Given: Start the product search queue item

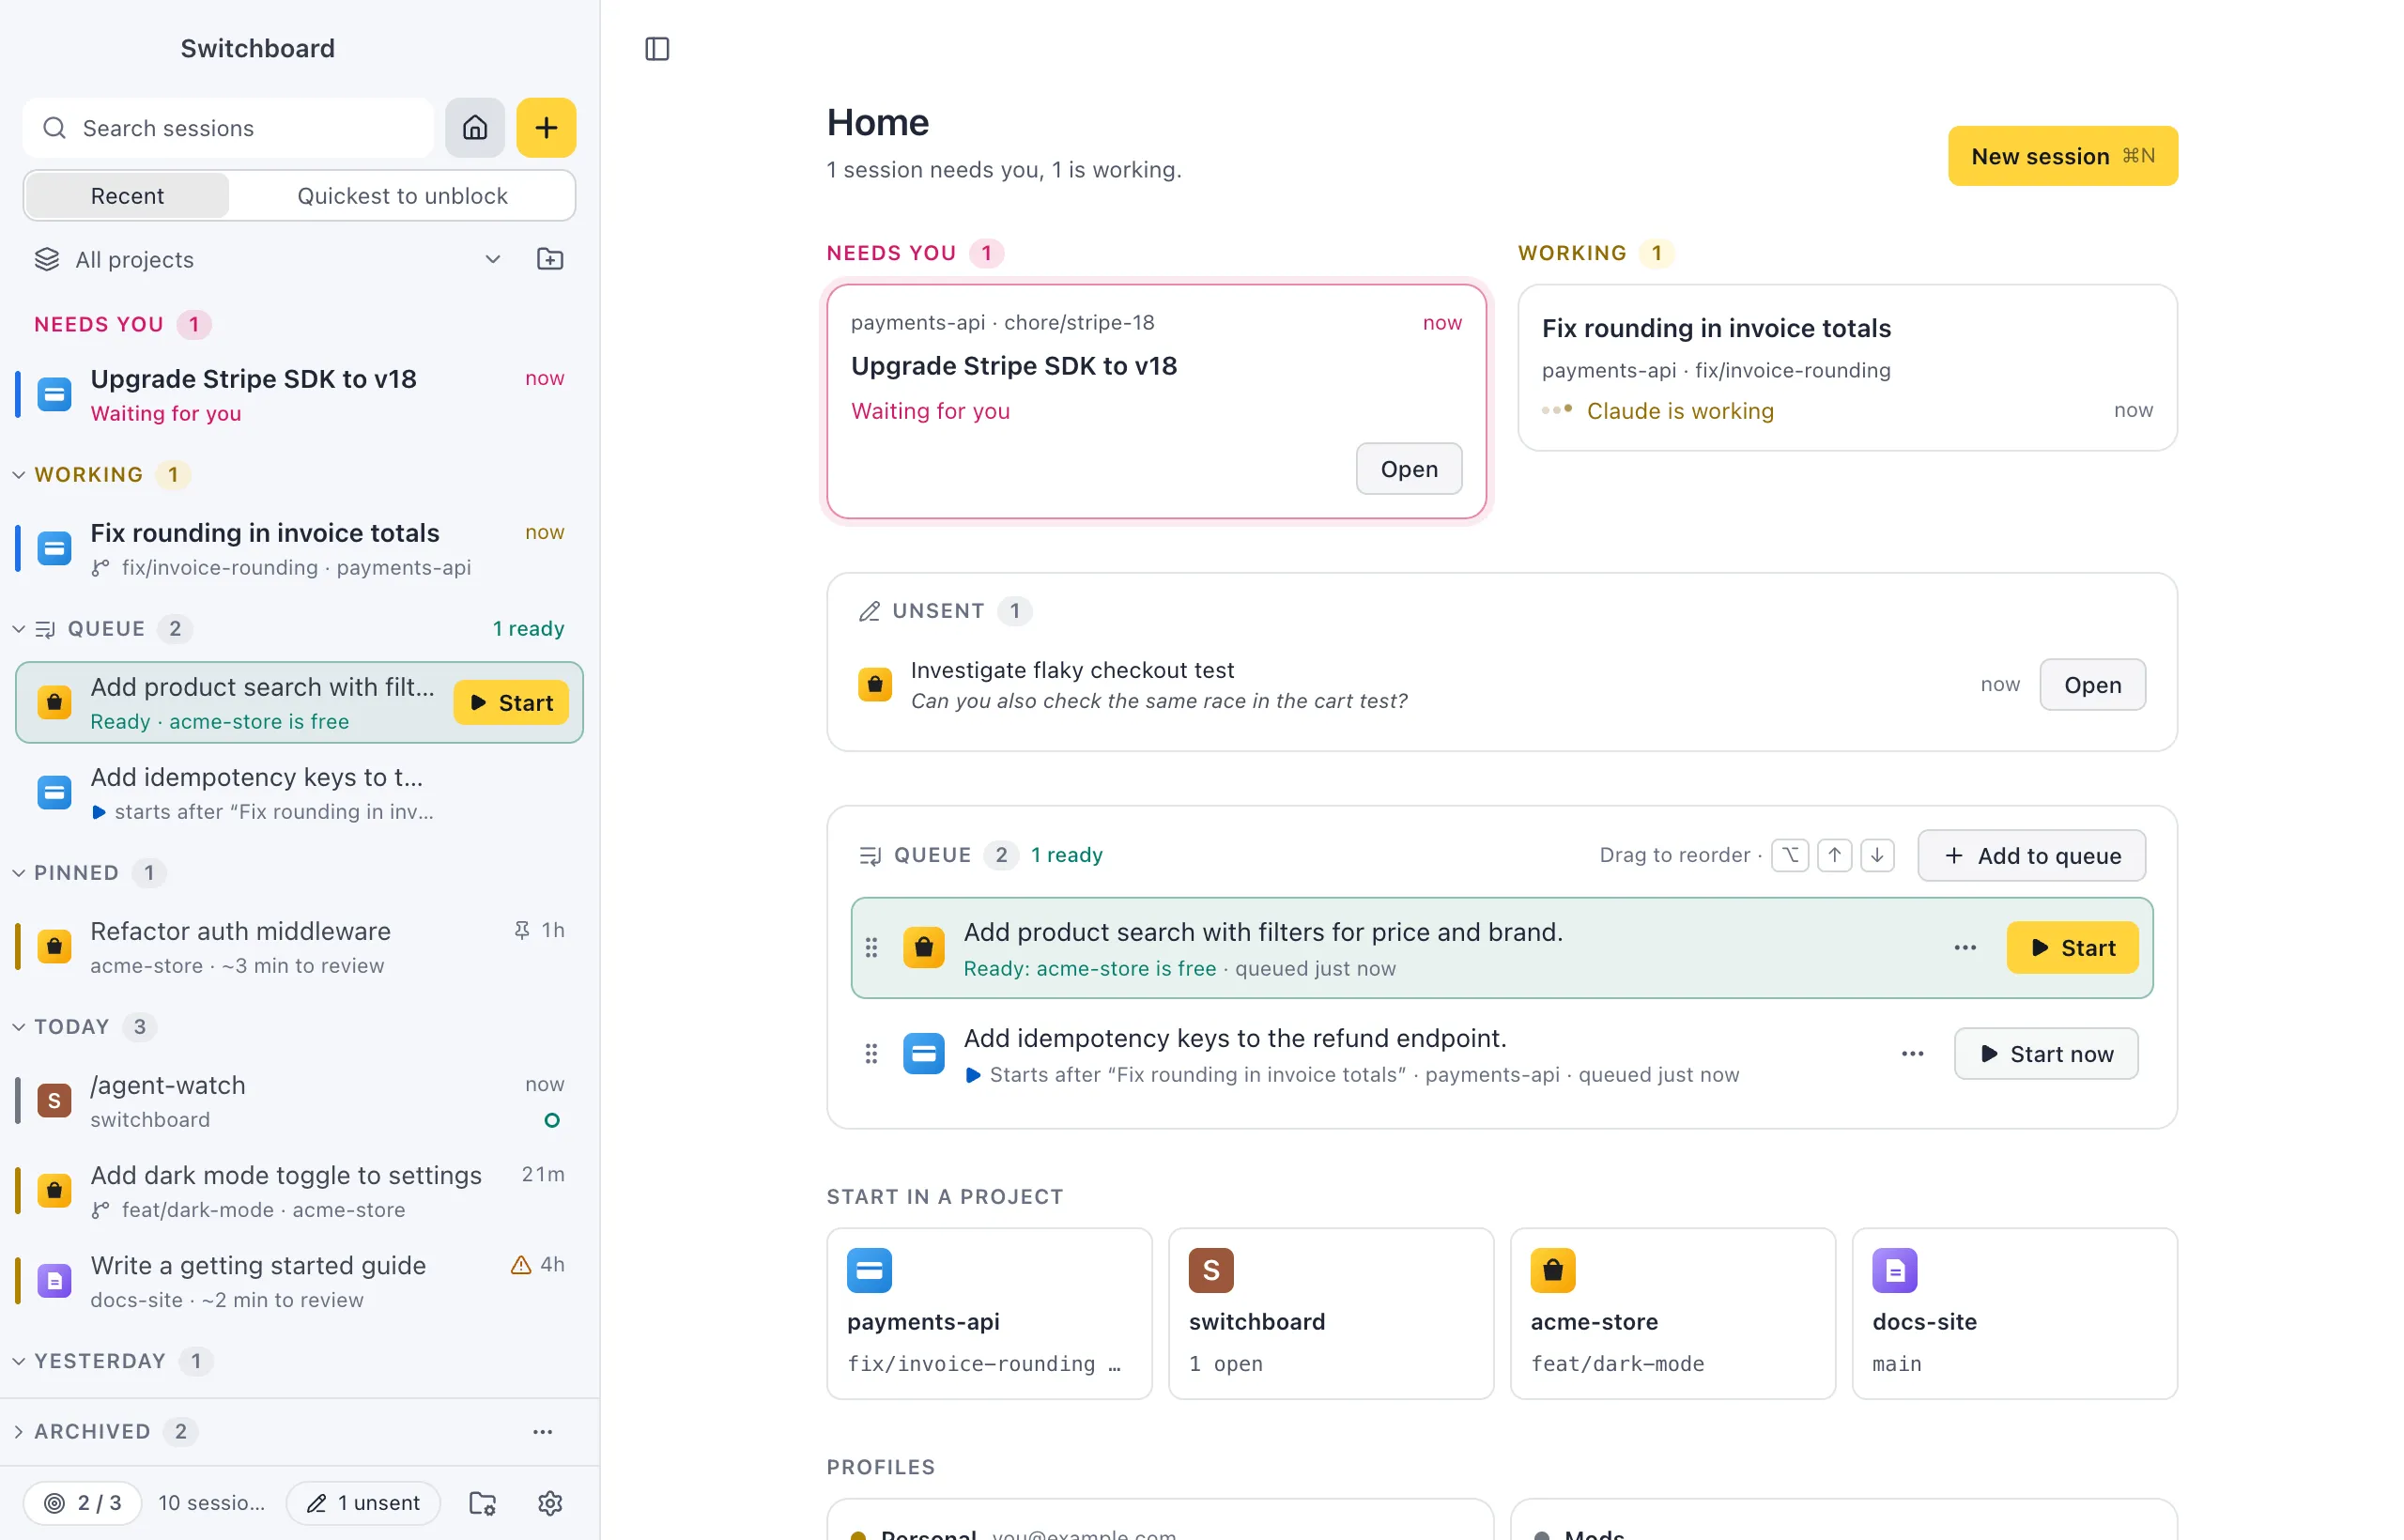Looking at the screenshot, I should tap(2072, 947).
